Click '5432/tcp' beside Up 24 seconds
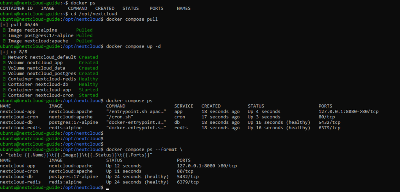 pos(188,177)
